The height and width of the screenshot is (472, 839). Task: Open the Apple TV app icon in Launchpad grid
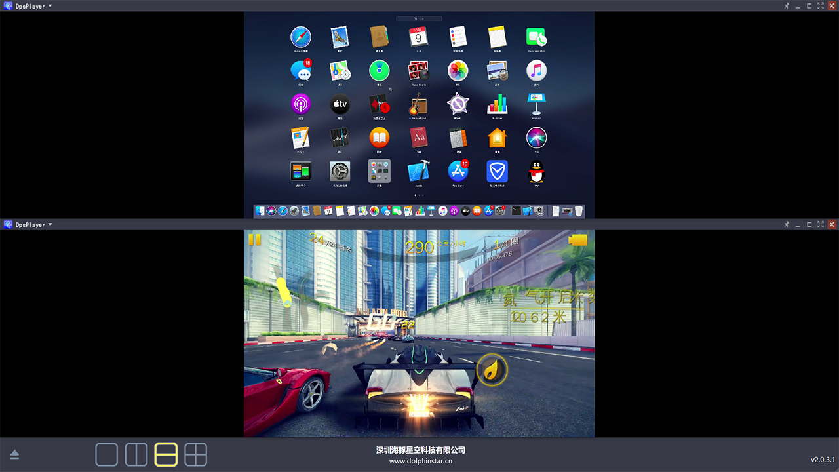point(340,104)
